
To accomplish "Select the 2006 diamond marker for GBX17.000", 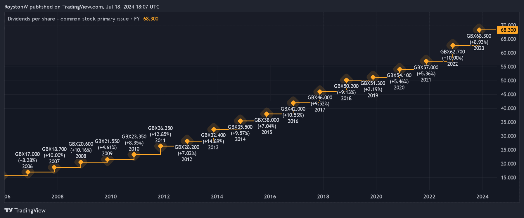I will [28, 172].
